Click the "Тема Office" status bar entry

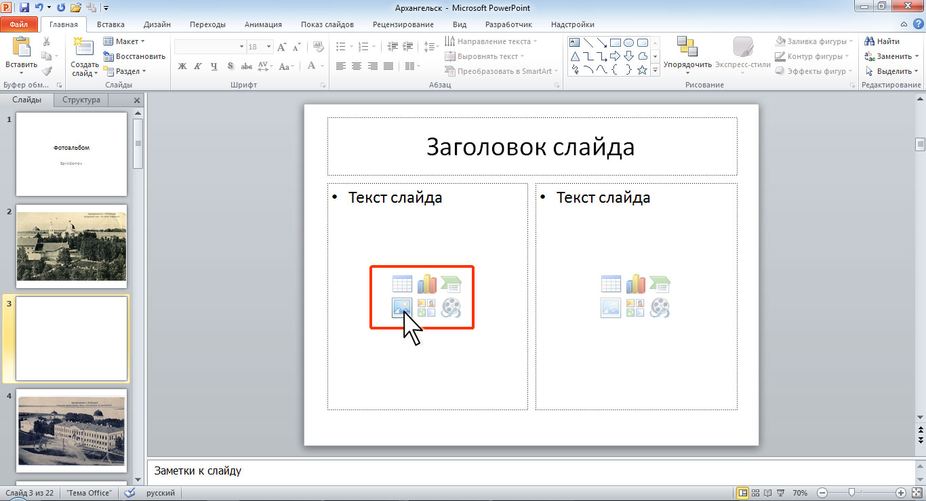tap(89, 493)
